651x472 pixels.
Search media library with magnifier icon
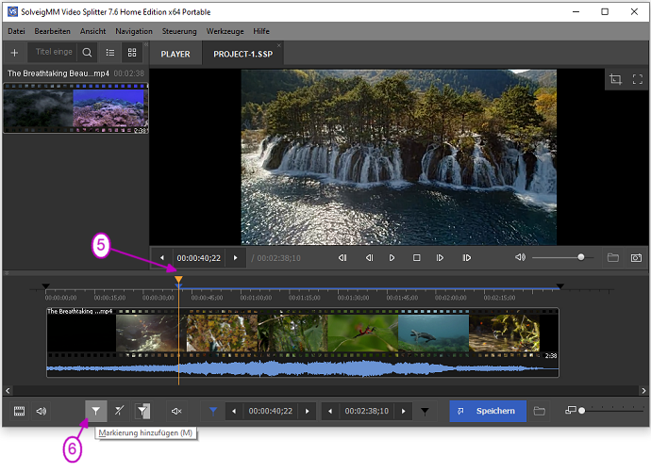[x=87, y=53]
